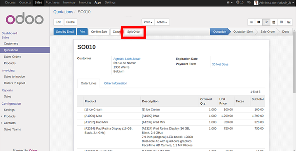Expand the Contacts configuration submenu
This screenshot has width=297, height=151.
point(9,123)
